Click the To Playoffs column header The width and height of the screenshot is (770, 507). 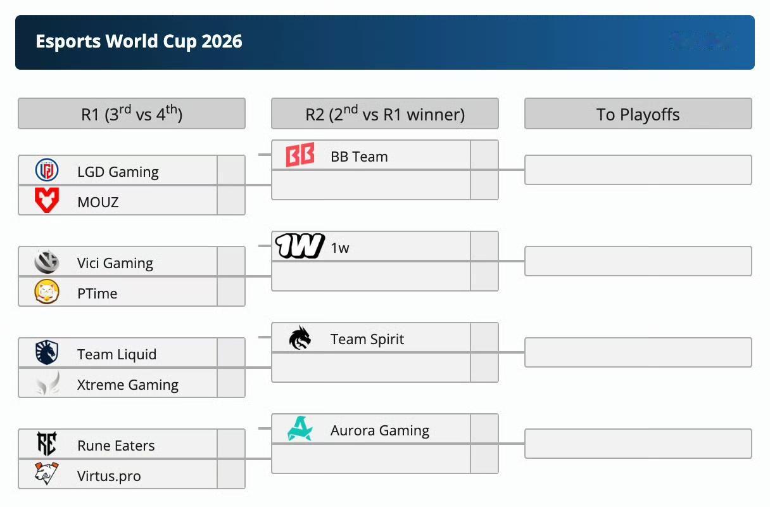click(638, 113)
